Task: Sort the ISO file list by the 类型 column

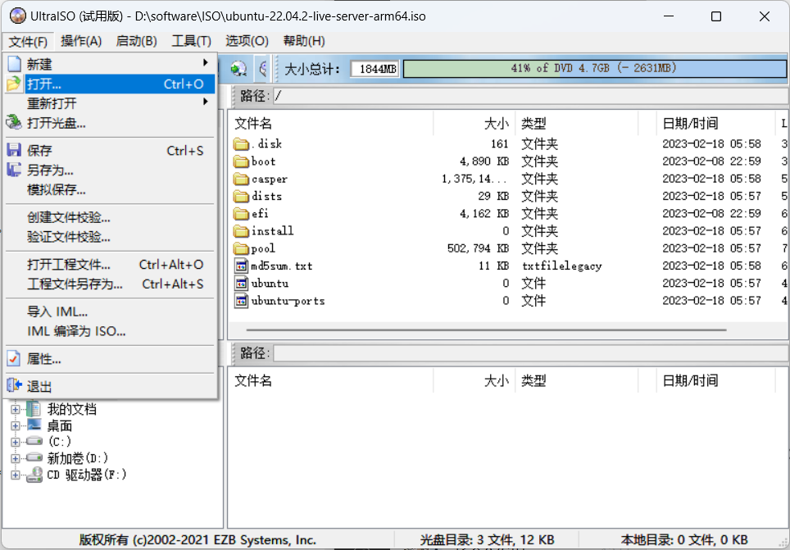Action: tap(576, 124)
